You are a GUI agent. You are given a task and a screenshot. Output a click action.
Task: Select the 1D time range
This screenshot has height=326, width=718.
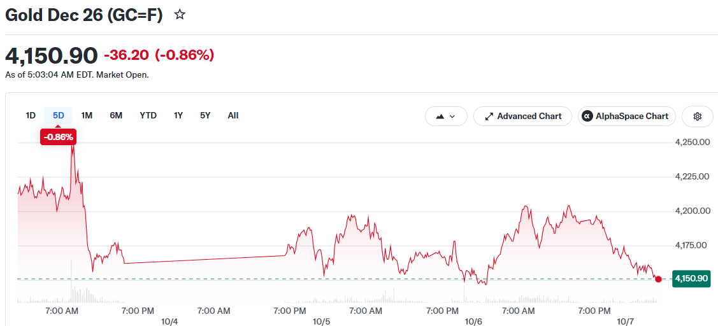click(30, 115)
